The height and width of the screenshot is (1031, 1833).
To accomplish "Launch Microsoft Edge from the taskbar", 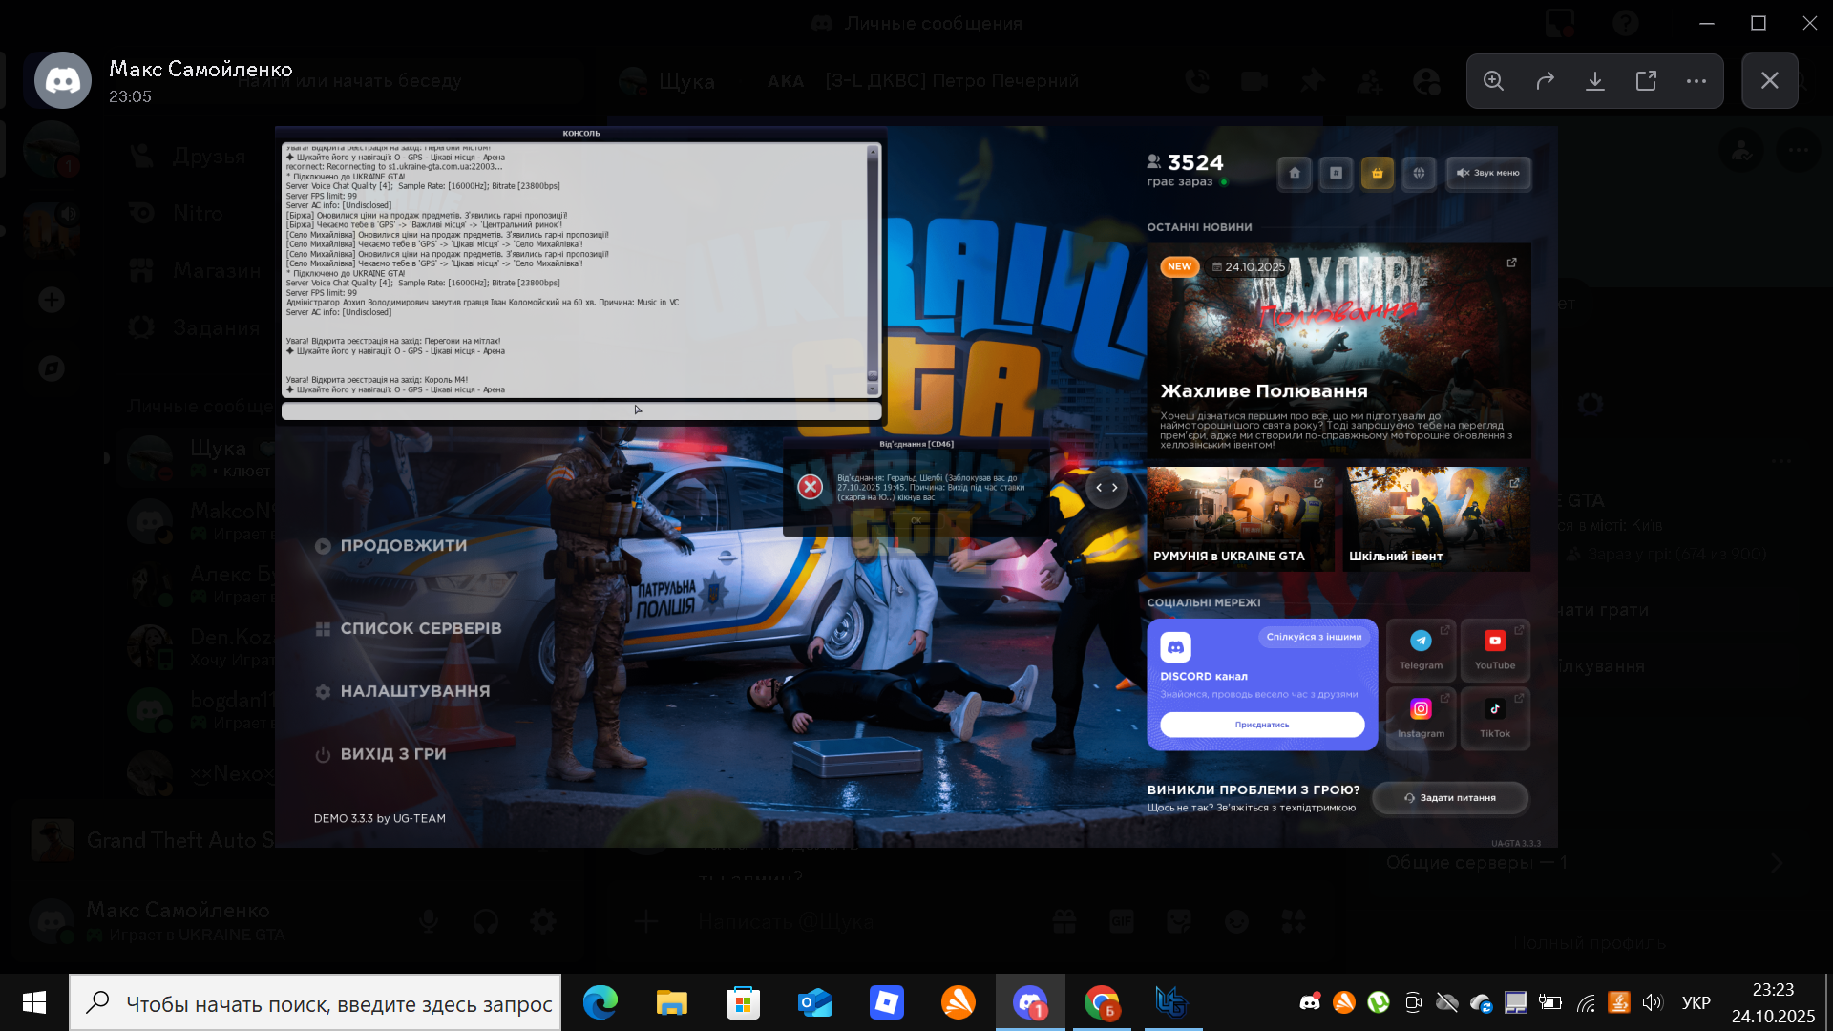I will [600, 1002].
